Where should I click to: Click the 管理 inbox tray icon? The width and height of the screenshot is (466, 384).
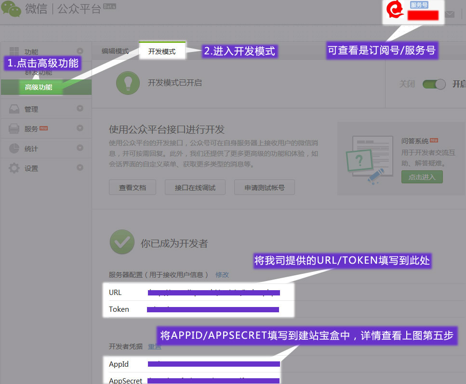click(14, 109)
